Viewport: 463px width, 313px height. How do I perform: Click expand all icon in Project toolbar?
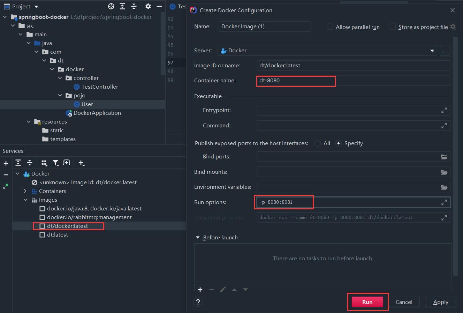pyautogui.click(x=122, y=6)
